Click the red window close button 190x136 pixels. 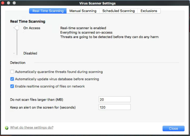3,3
